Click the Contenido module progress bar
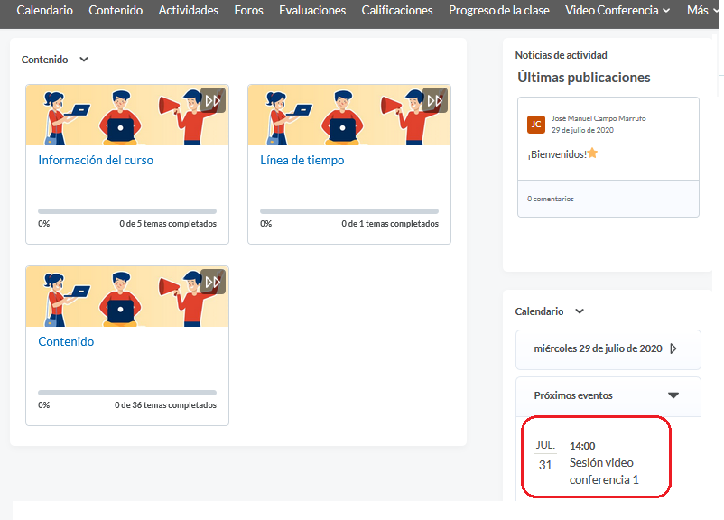Image resolution: width=724 pixels, height=520 pixels. [126, 393]
